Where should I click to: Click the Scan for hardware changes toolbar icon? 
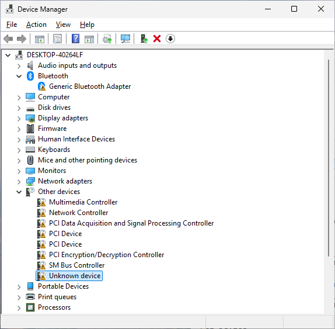tap(125, 39)
